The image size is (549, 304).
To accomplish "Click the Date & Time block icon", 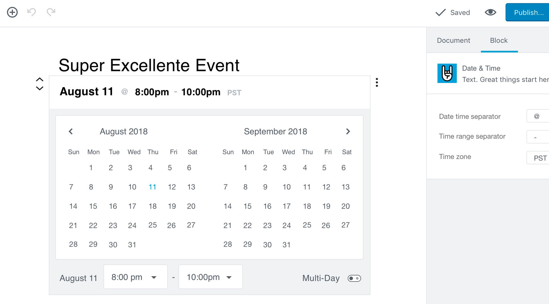I will (x=447, y=73).
